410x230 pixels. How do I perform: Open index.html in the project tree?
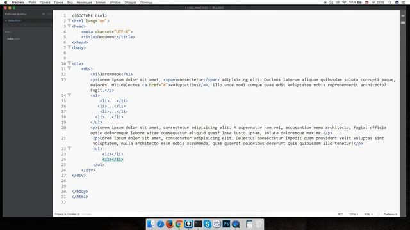pos(13,39)
